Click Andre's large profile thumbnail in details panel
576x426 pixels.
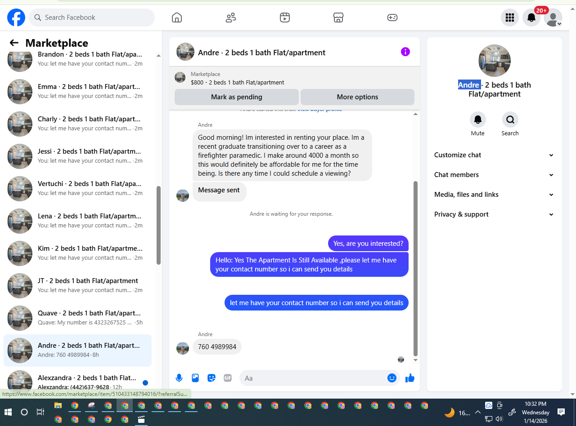tap(495, 61)
